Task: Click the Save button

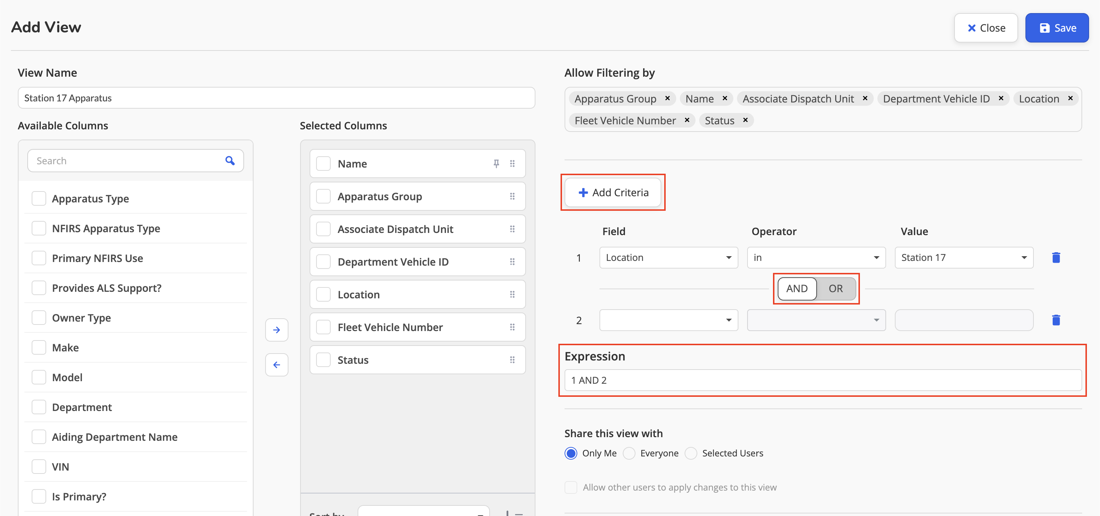Action: click(1057, 28)
